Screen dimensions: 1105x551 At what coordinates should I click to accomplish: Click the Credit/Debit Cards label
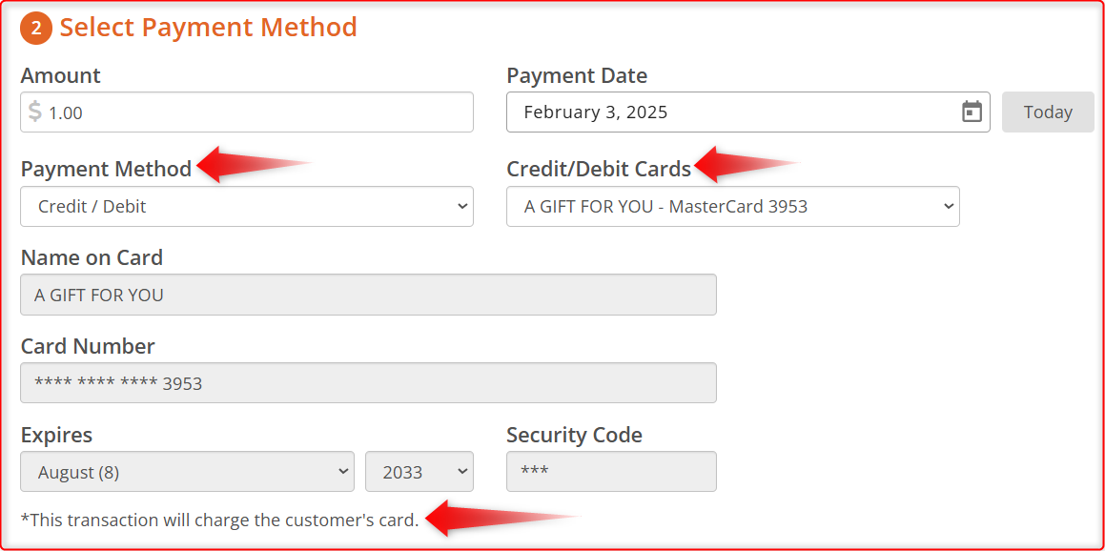[599, 169]
